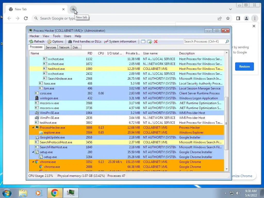Click Chrome share page icon

pos(220,18)
